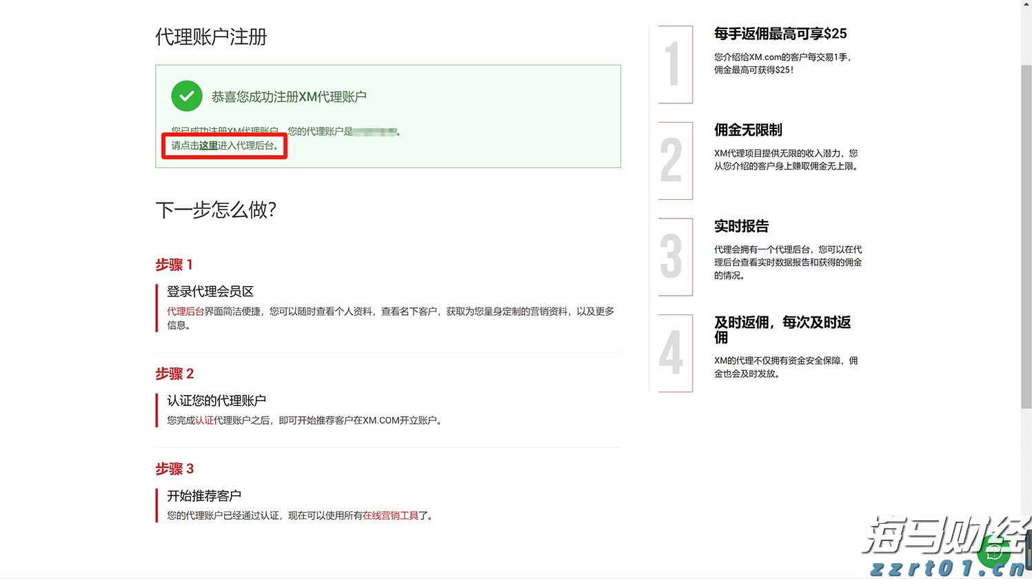Select the 步骤 2 section label
The width and height of the screenshot is (1032, 579).
[x=174, y=374]
